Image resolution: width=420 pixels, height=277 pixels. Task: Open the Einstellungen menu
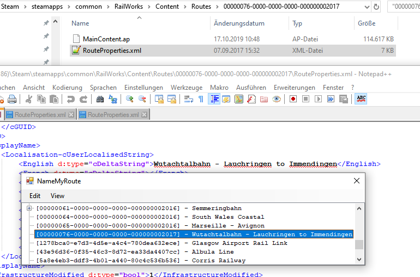tap(143, 88)
